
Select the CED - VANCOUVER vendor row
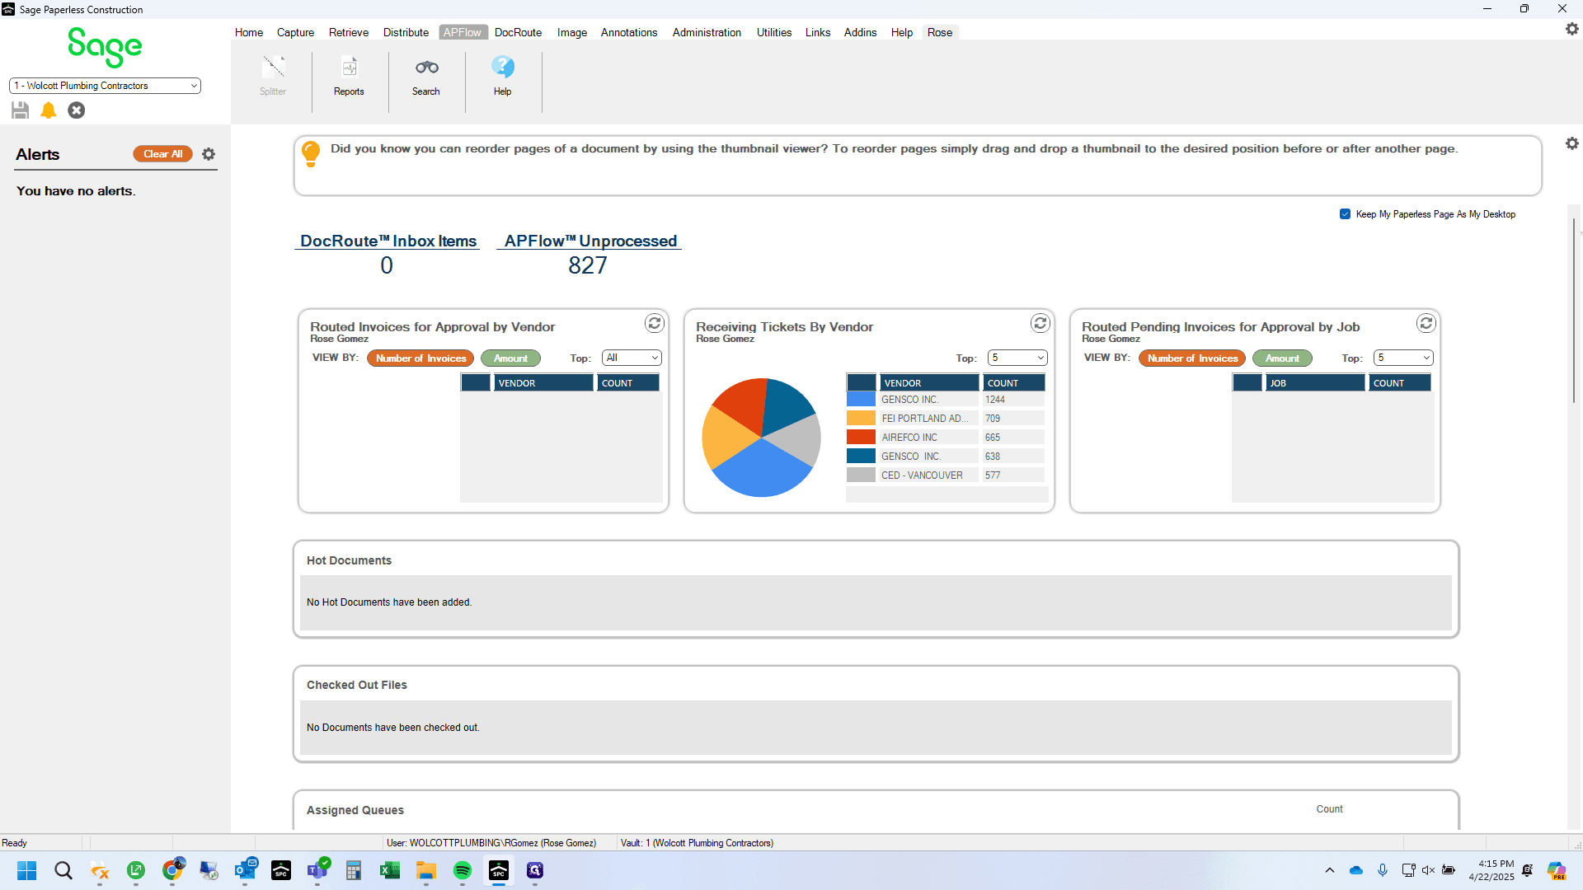click(946, 475)
